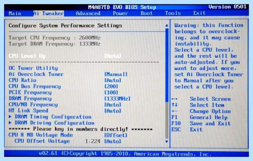Image resolution: width=253 pixels, height=161 pixels.
Task: Switch to the Advanced tab
Action: click(88, 14)
